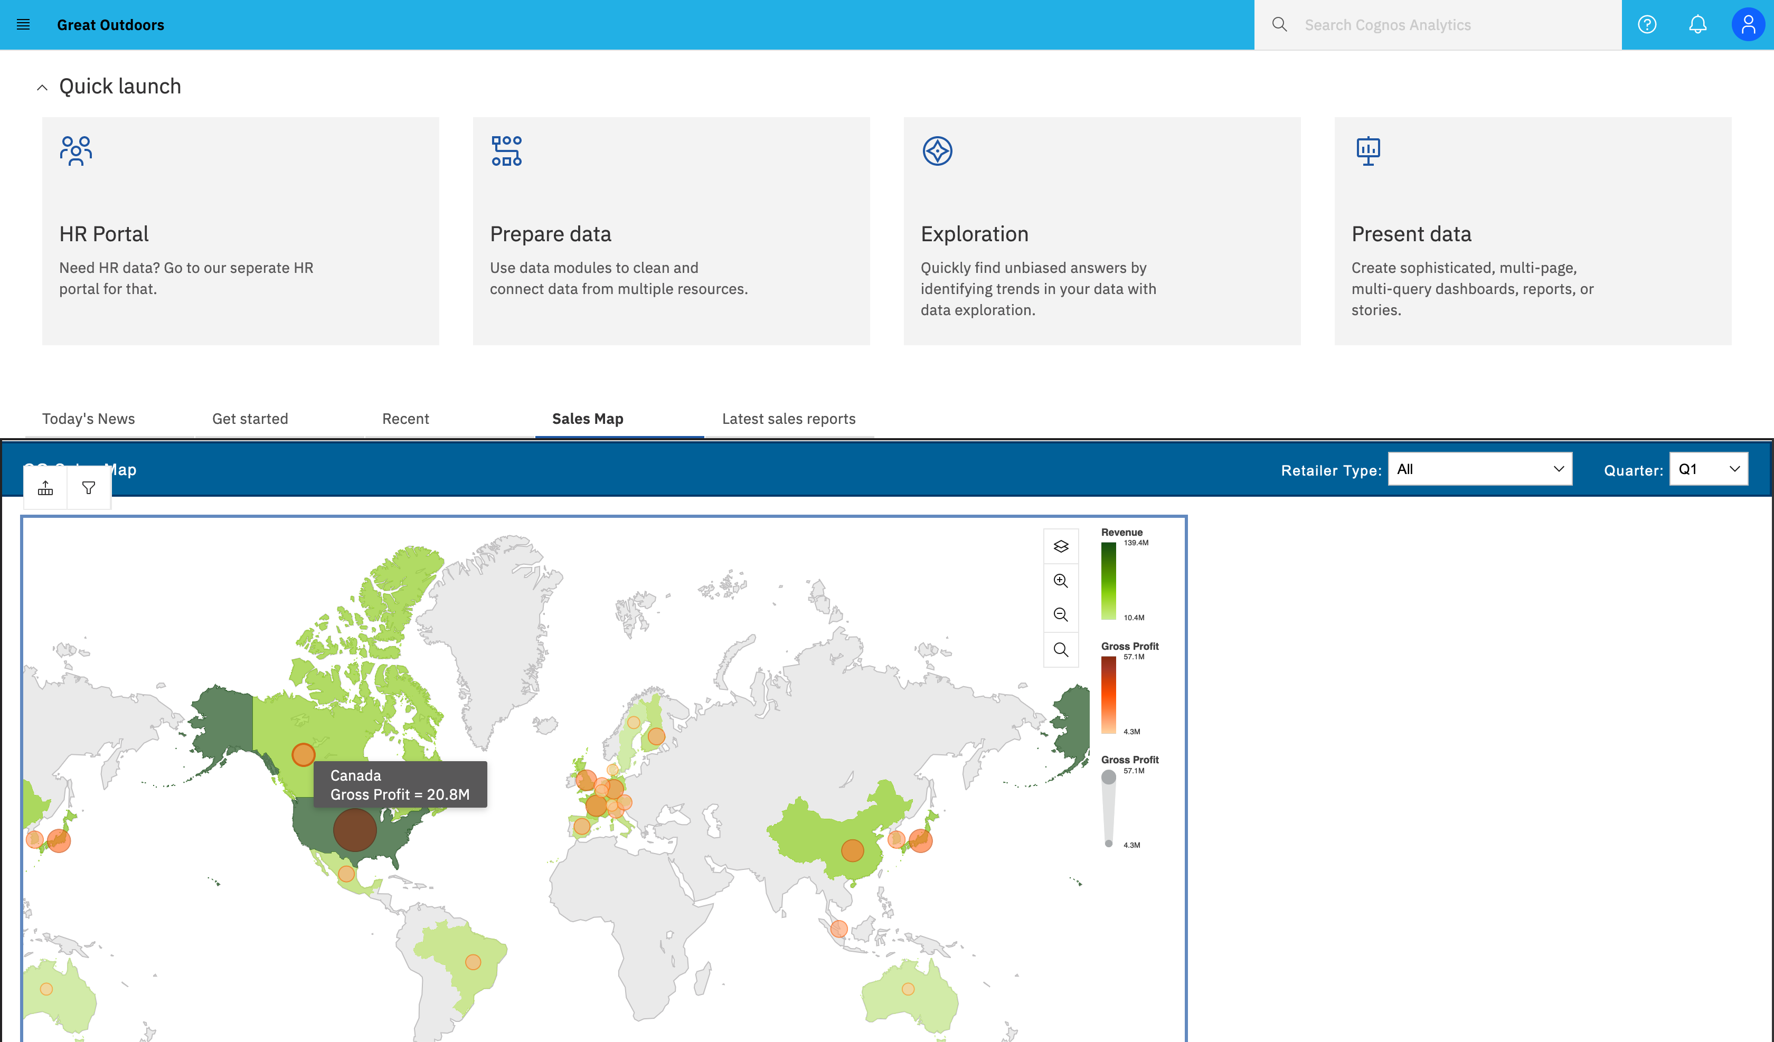Open the Retailer Type dropdown
Image resolution: width=1774 pixels, height=1042 pixels.
pyautogui.click(x=1480, y=468)
